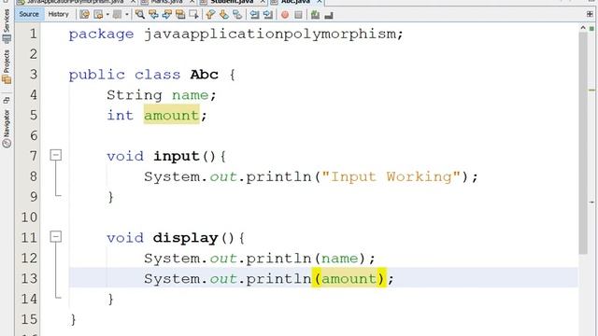This screenshot has width=598, height=336.
Task: Jump to next search occurrence icon
Action: point(167,15)
